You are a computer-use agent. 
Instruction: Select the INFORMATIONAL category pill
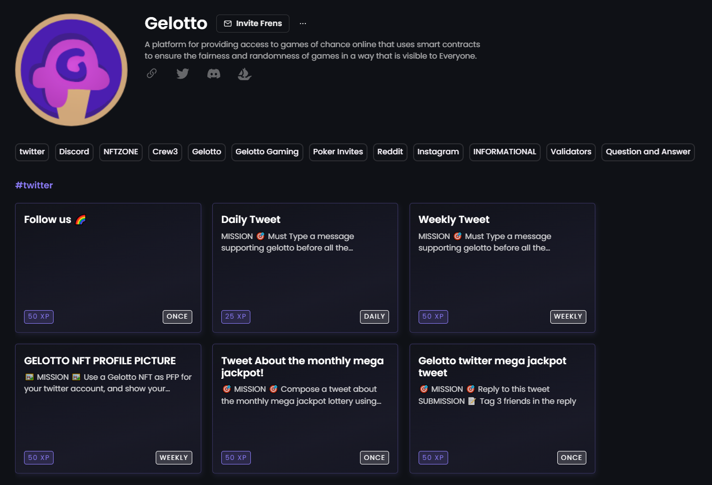[505, 152]
